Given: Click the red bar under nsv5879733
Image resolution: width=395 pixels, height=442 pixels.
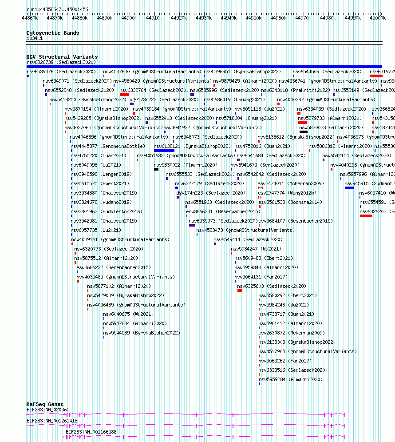Looking at the screenshot, I should tap(303, 123).
